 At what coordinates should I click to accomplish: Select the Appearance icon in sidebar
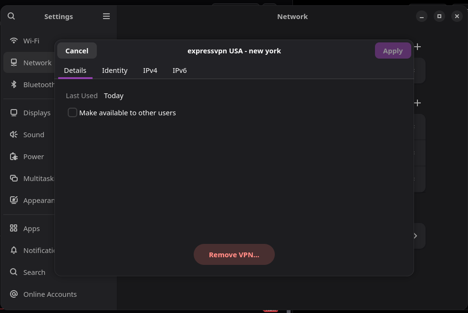pos(14,200)
